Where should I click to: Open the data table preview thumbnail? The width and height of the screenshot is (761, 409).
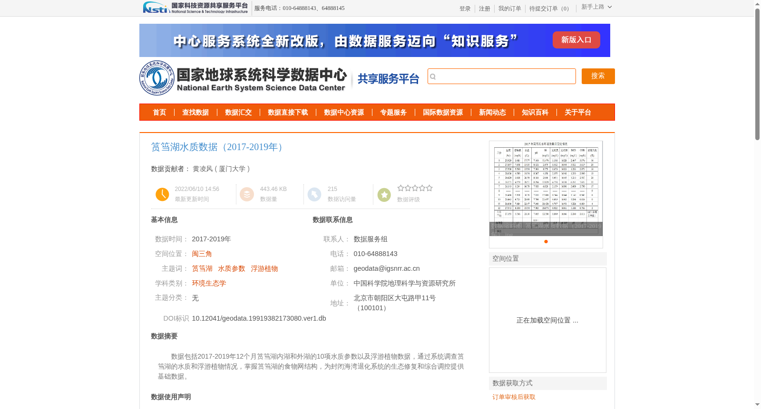click(x=546, y=189)
